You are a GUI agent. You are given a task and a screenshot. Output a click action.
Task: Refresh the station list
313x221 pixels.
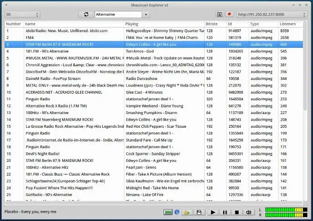[x=86, y=14]
